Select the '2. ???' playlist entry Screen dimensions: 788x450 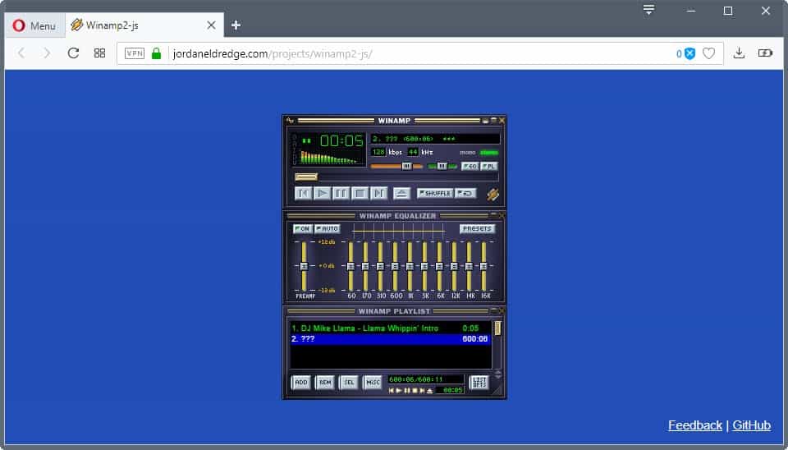(391, 339)
